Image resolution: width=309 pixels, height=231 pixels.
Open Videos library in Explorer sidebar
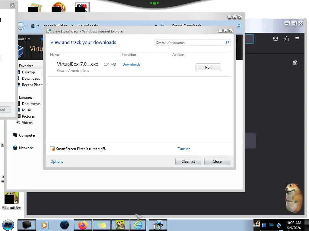click(27, 123)
